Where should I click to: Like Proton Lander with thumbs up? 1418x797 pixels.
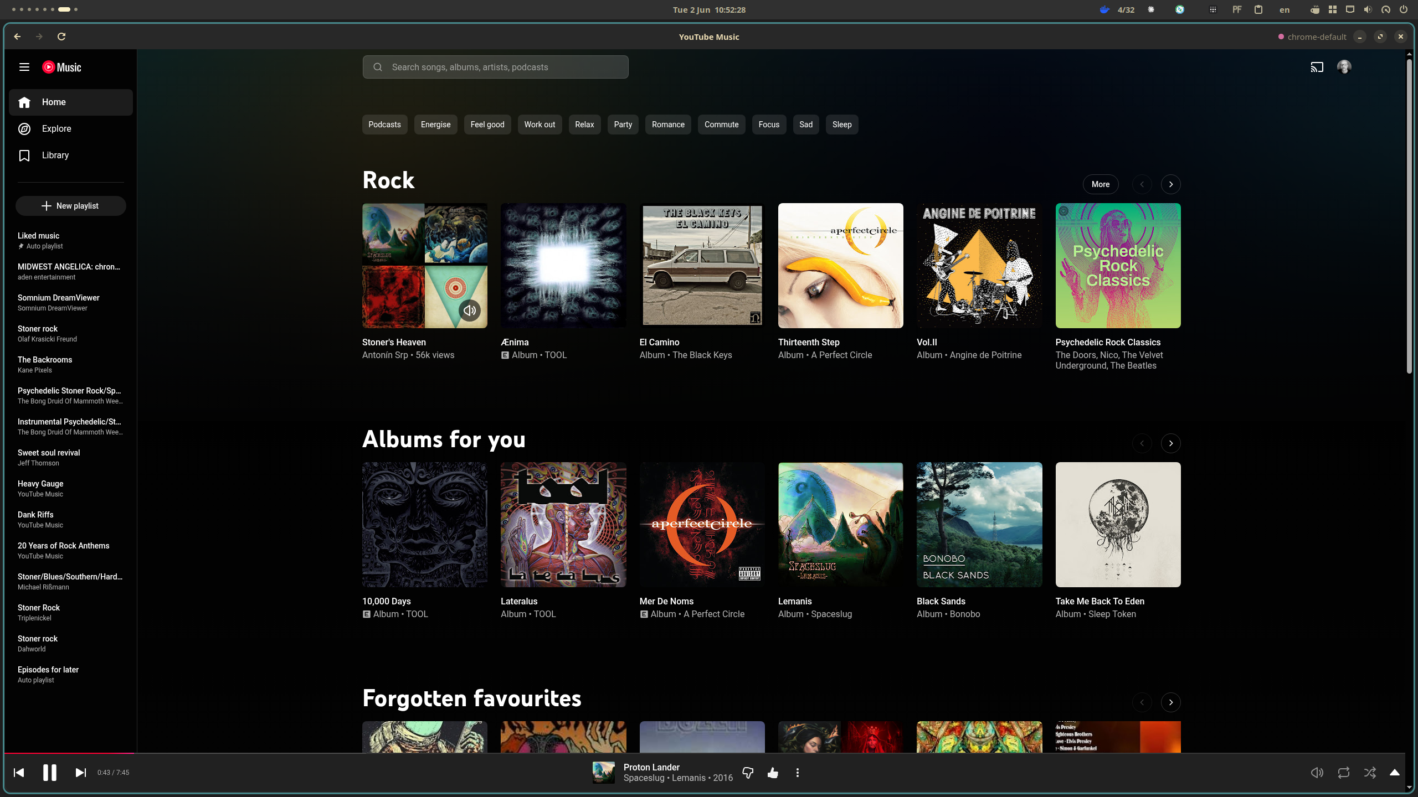pos(773,773)
